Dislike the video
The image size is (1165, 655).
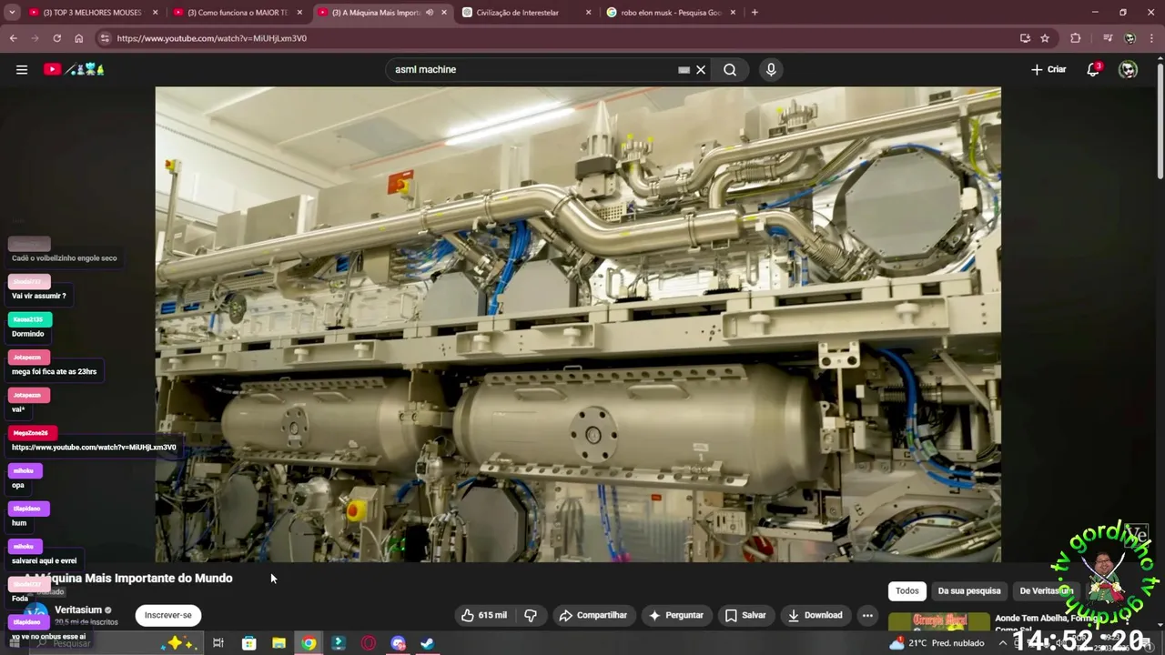point(531,615)
